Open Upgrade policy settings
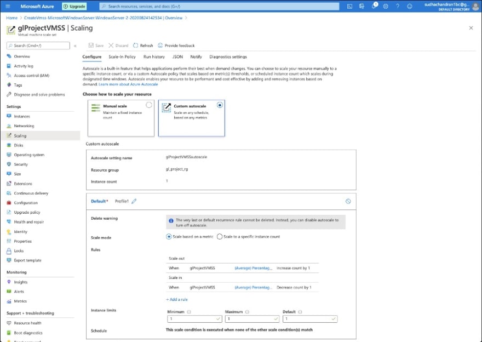482x342 pixels. pyautogui.click(x=27, y=212)
